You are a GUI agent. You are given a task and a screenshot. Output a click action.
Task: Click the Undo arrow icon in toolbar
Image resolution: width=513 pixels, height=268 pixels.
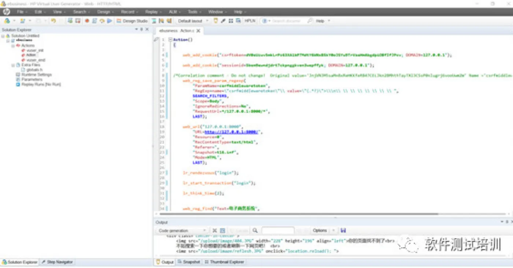[53, 21]
